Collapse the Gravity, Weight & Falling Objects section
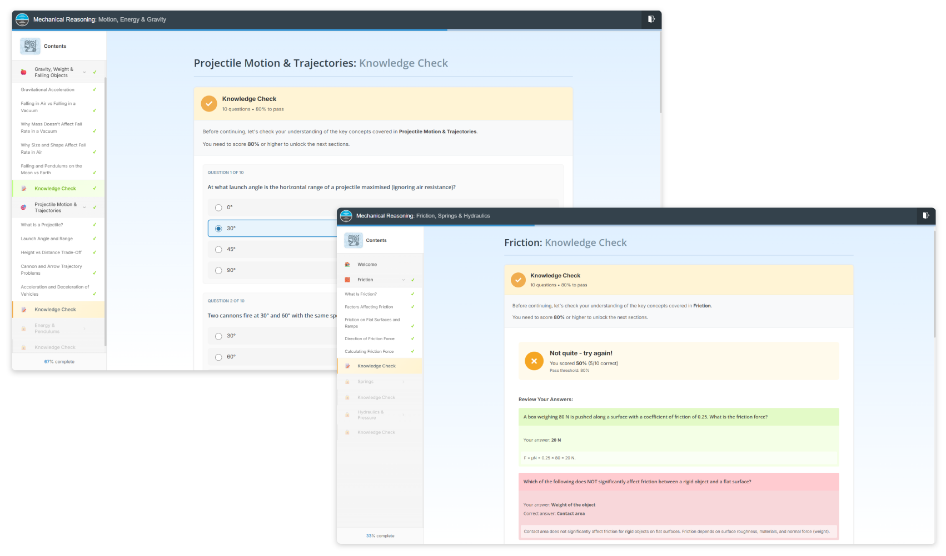Image resolution: width=946 pixels, height=556 pixels. click(84, 72)
